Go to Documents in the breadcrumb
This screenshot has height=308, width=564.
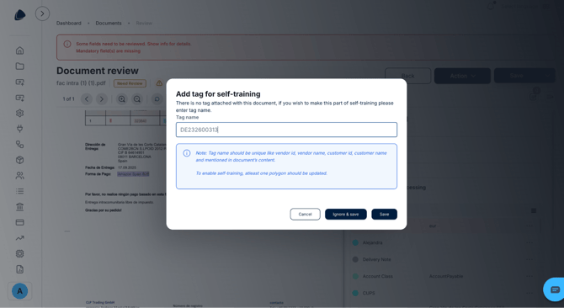point(109,23)
